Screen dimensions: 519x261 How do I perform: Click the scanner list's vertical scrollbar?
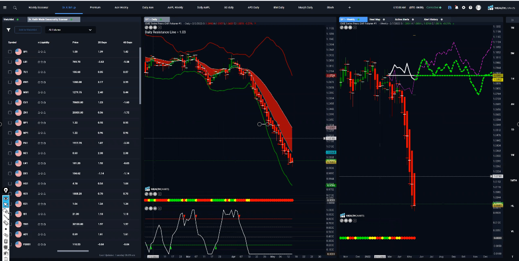click(140, 75)
